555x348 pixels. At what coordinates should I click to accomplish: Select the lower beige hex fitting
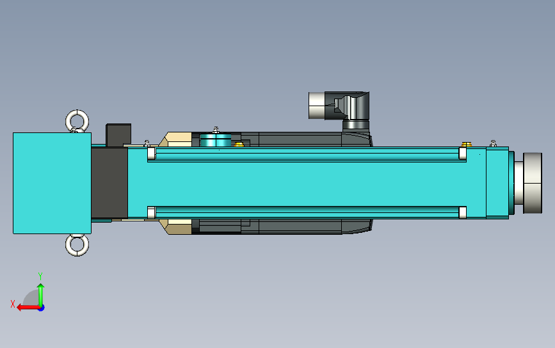click(175, 226)
